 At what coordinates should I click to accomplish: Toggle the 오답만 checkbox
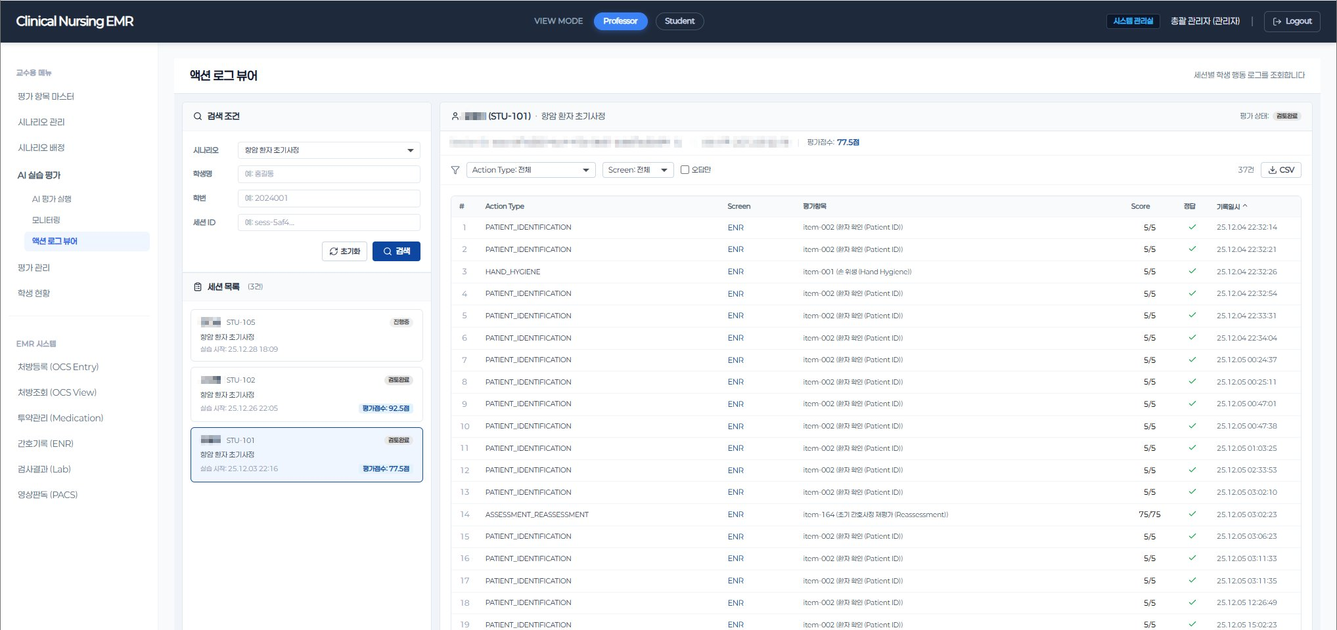click(x=685, y=170)
